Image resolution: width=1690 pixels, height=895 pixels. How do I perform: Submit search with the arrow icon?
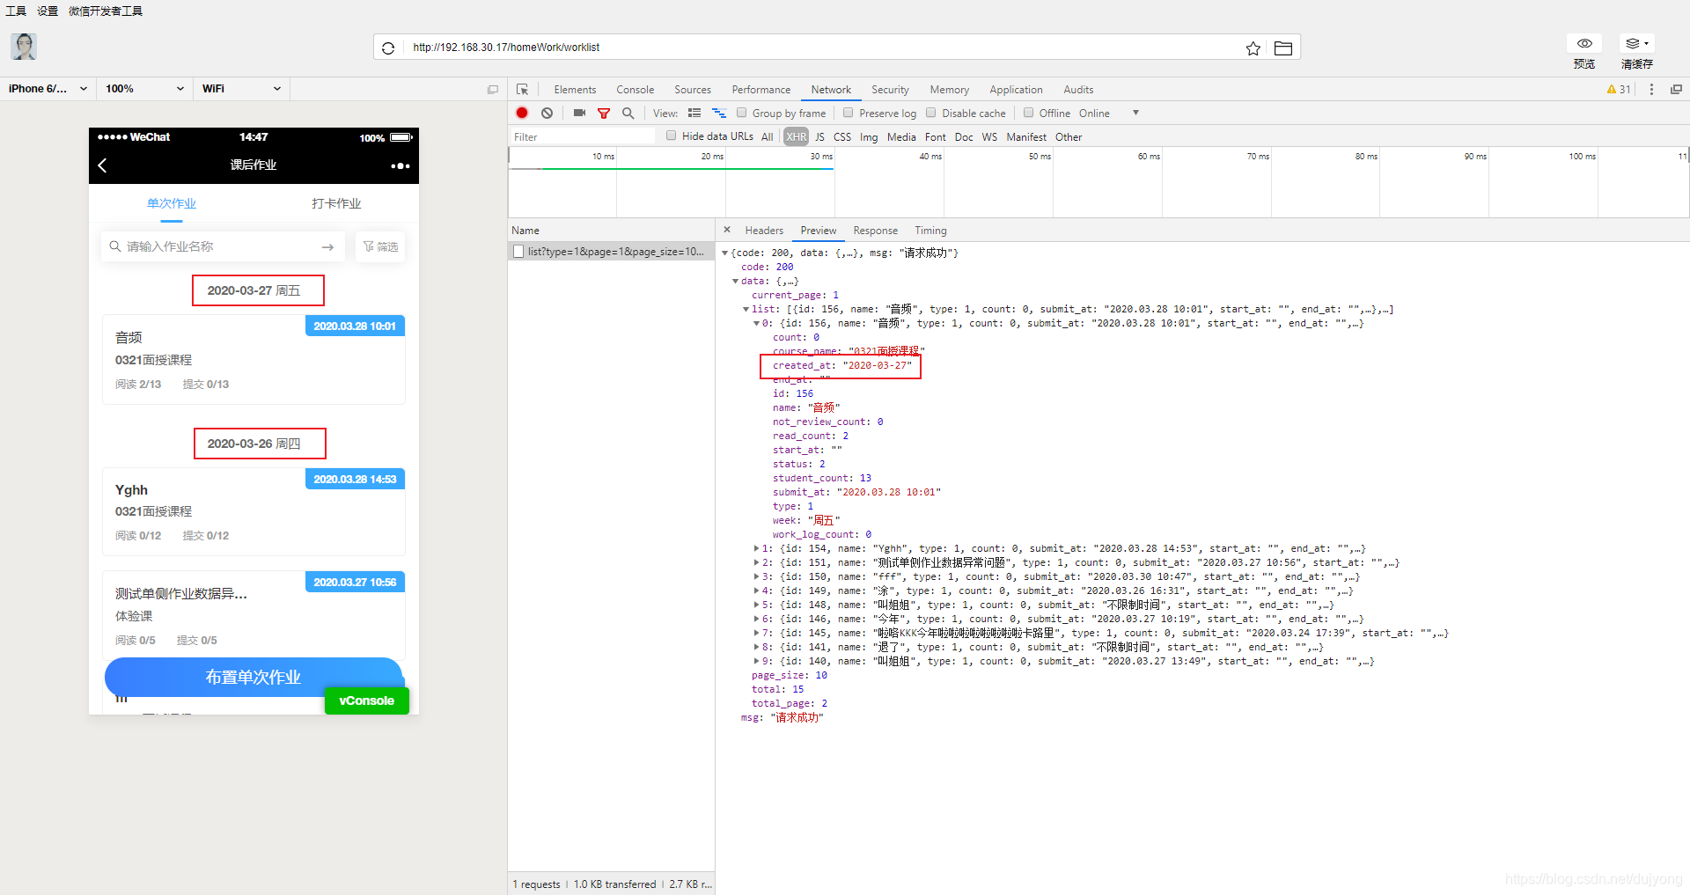[x=327, y=247]
